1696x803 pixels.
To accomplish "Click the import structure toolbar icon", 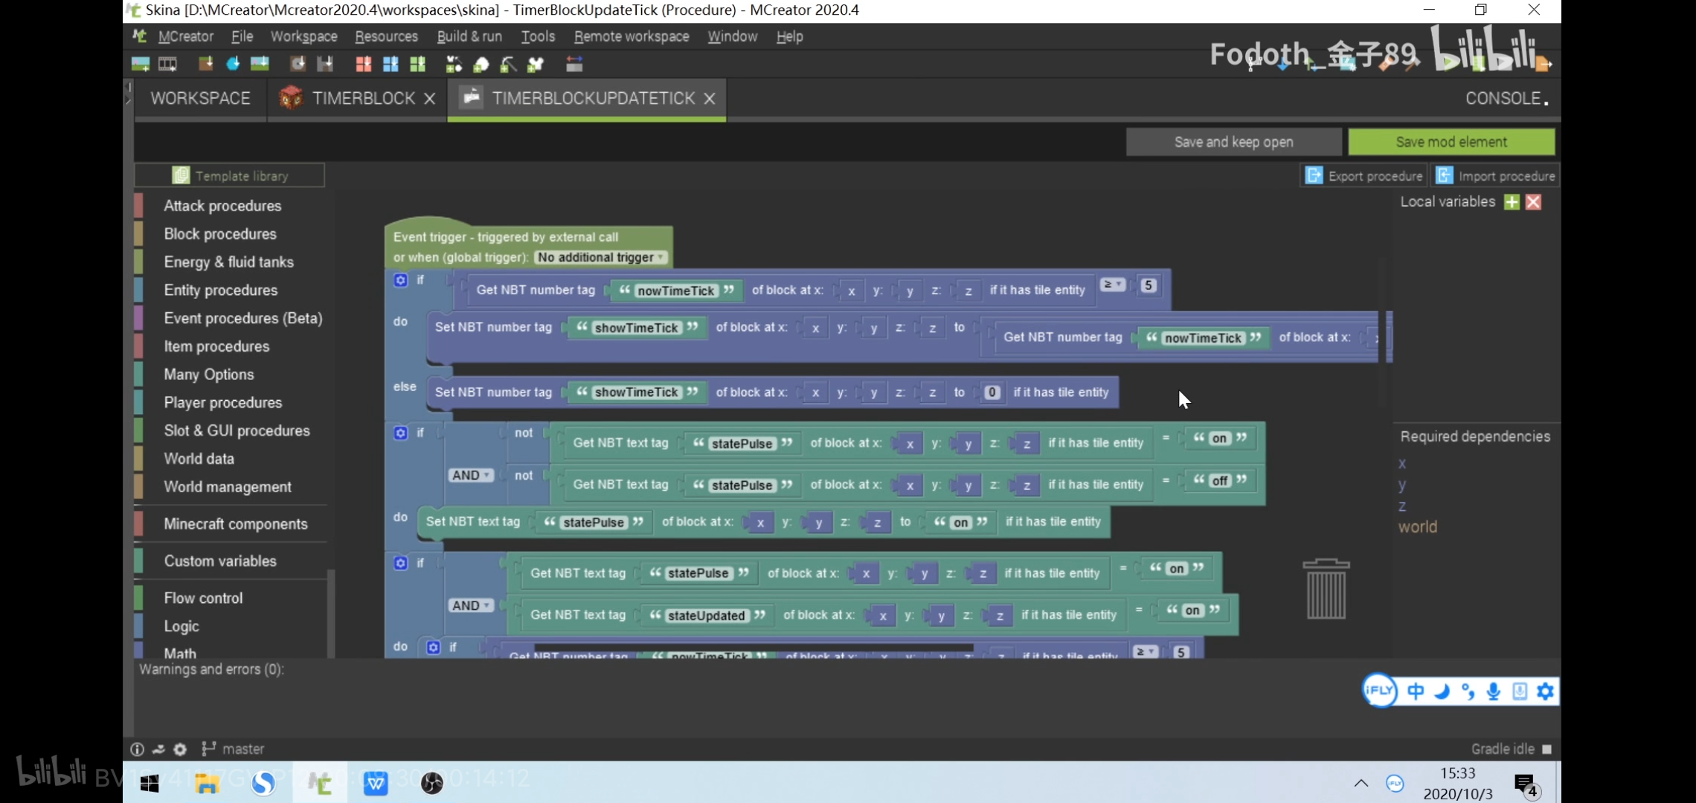I will 325,64.
